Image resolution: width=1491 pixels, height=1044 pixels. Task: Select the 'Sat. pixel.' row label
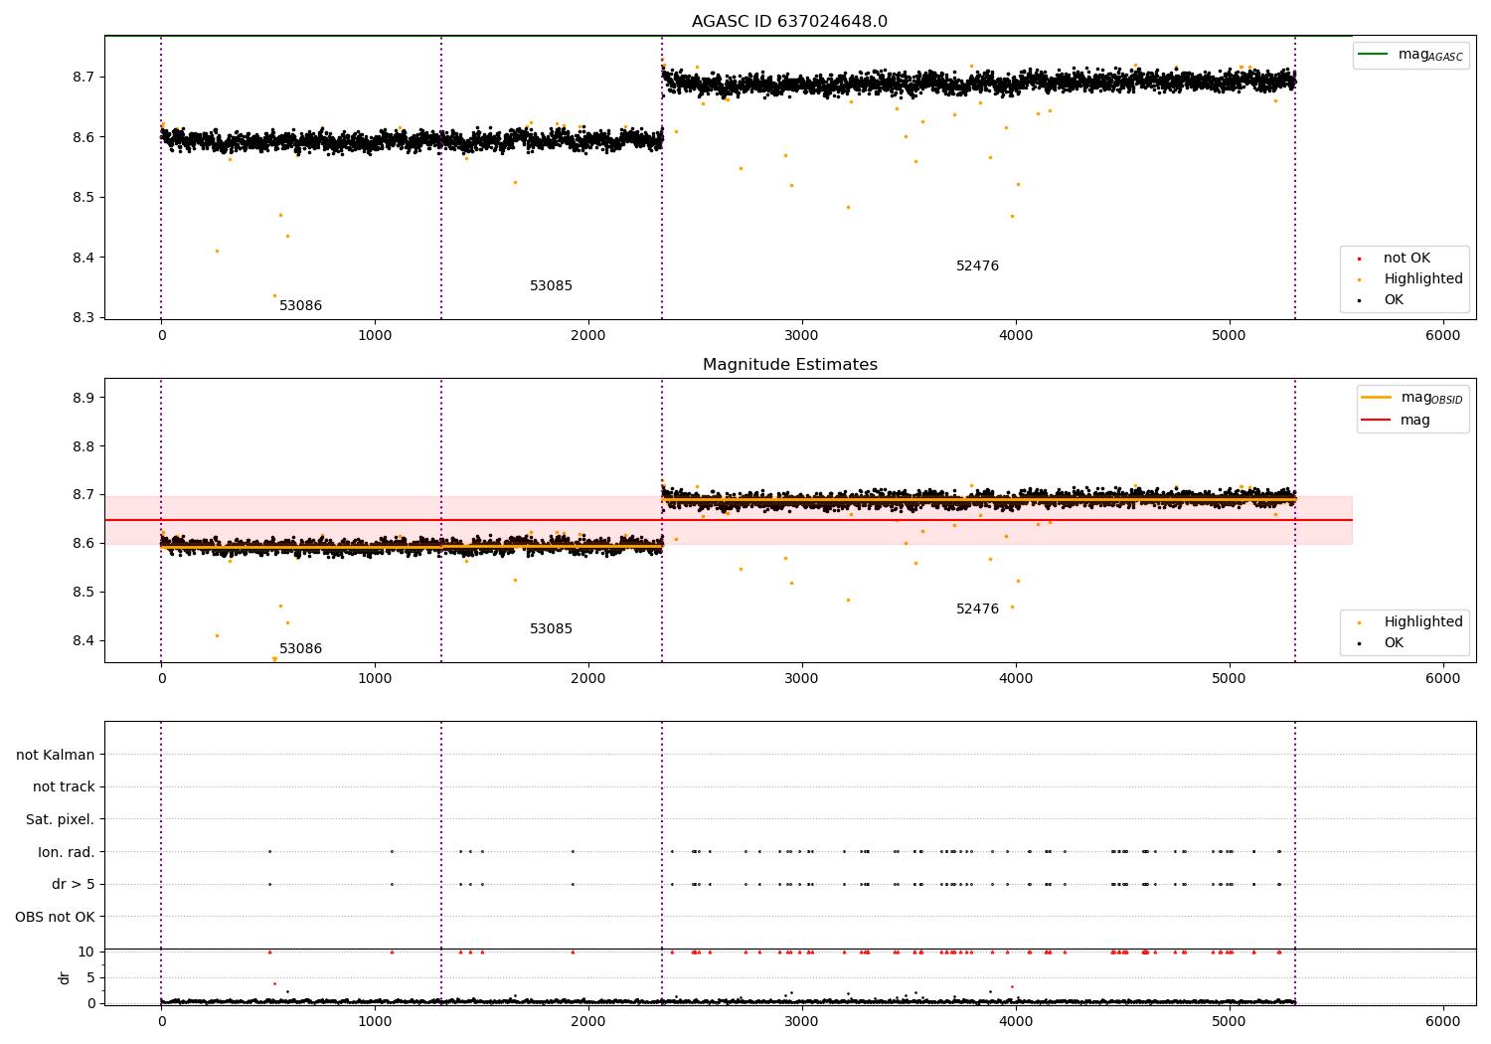point(61,819)
